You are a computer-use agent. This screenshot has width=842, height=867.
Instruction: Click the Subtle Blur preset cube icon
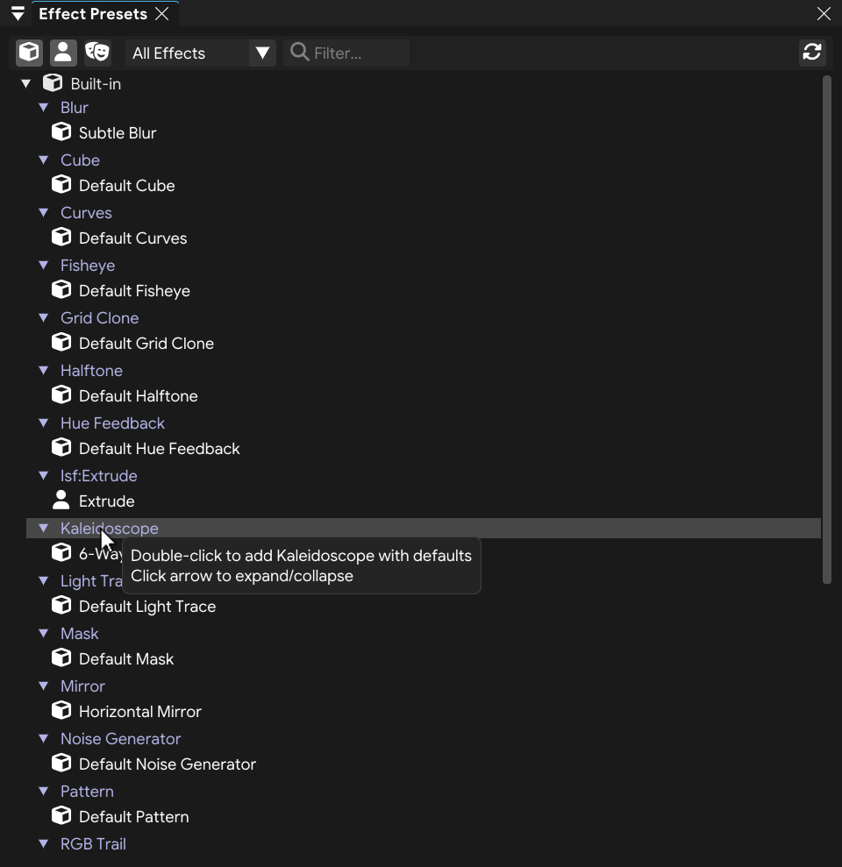click(61, 131)
